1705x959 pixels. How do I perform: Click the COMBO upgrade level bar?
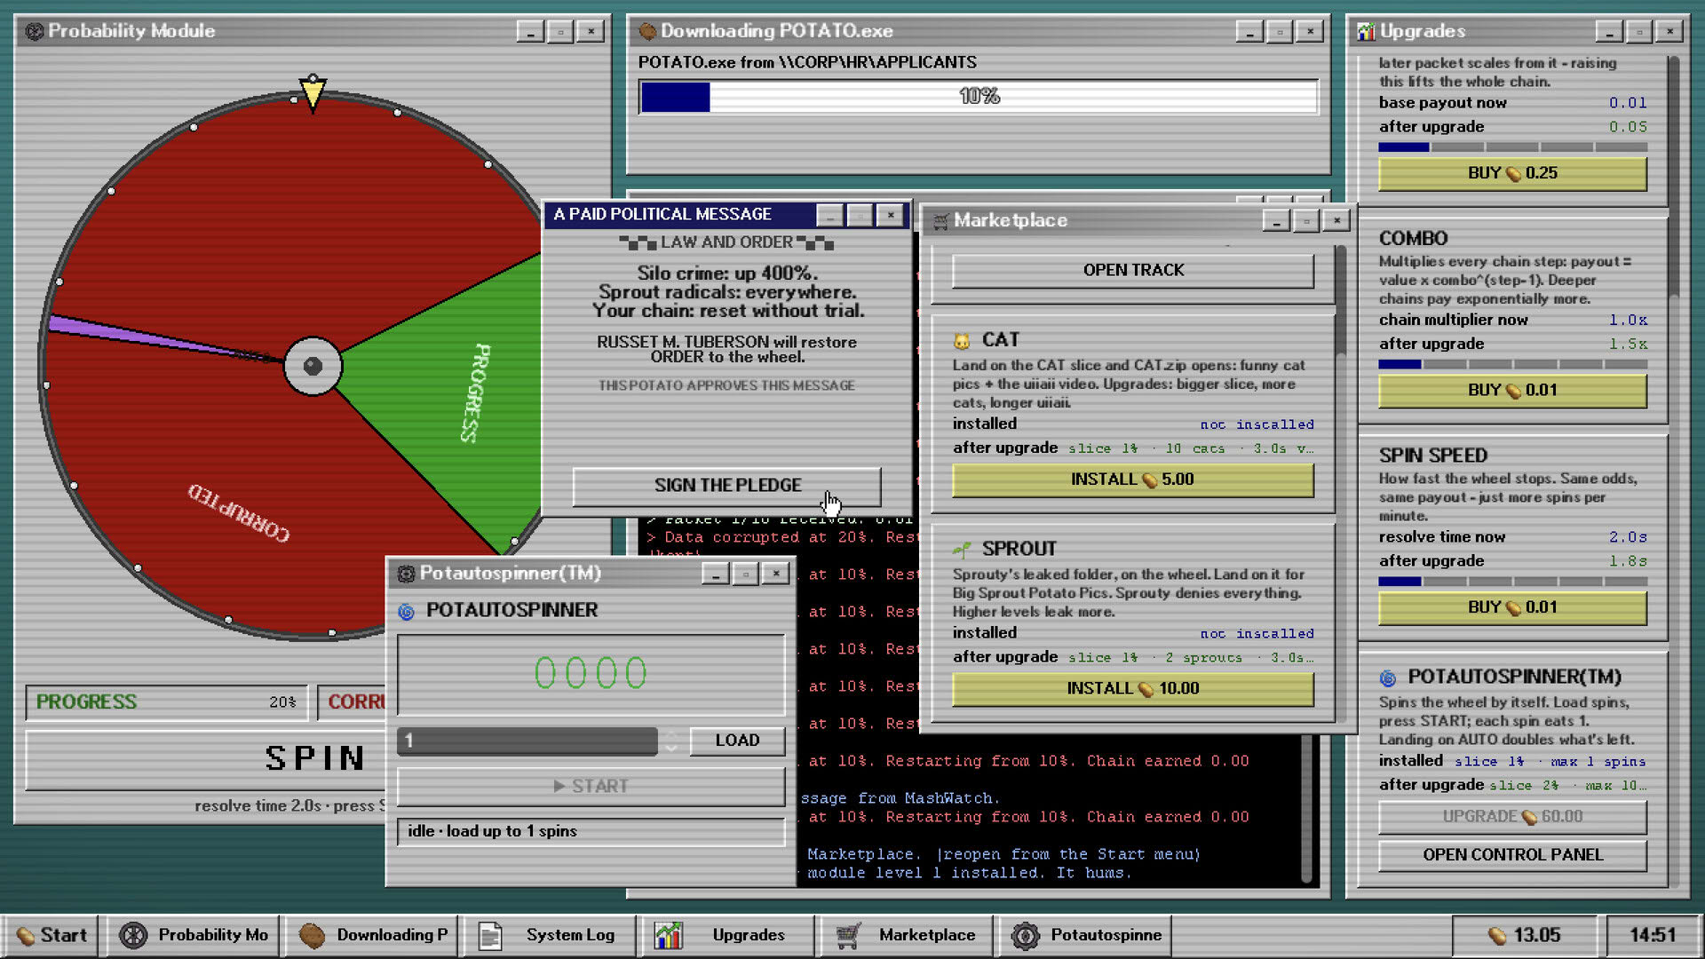click(1512, 364)
